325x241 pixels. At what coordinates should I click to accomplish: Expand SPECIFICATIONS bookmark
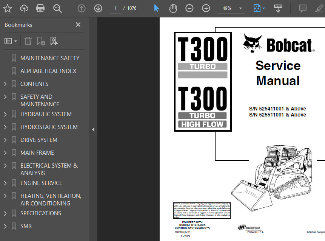pos(5,214)
